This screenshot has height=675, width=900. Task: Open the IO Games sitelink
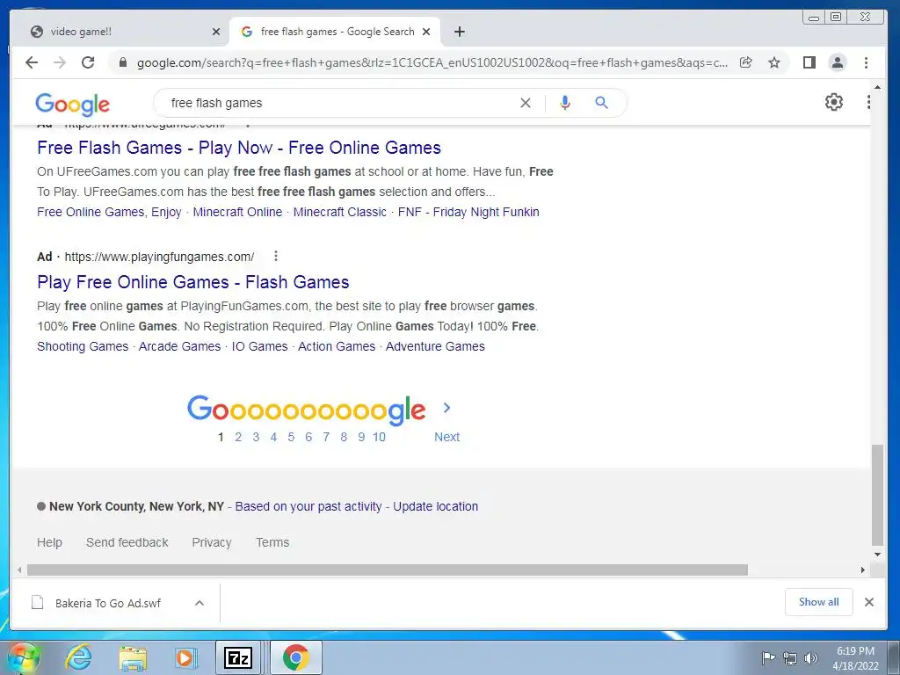(259, 346)
